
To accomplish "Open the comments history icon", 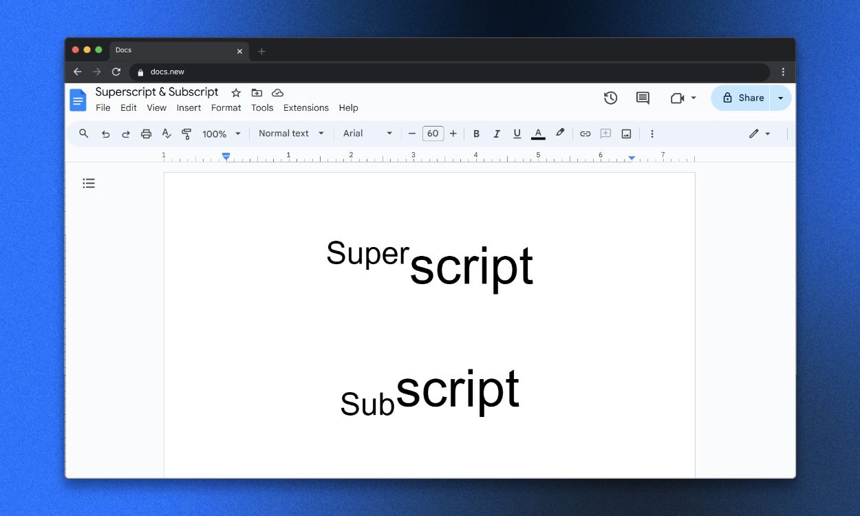I will (643, 98).
